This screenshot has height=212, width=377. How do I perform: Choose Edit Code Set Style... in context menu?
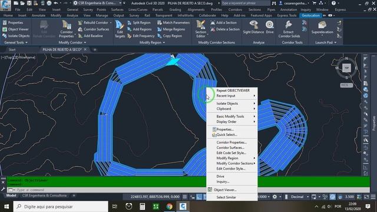pos(232,153)
